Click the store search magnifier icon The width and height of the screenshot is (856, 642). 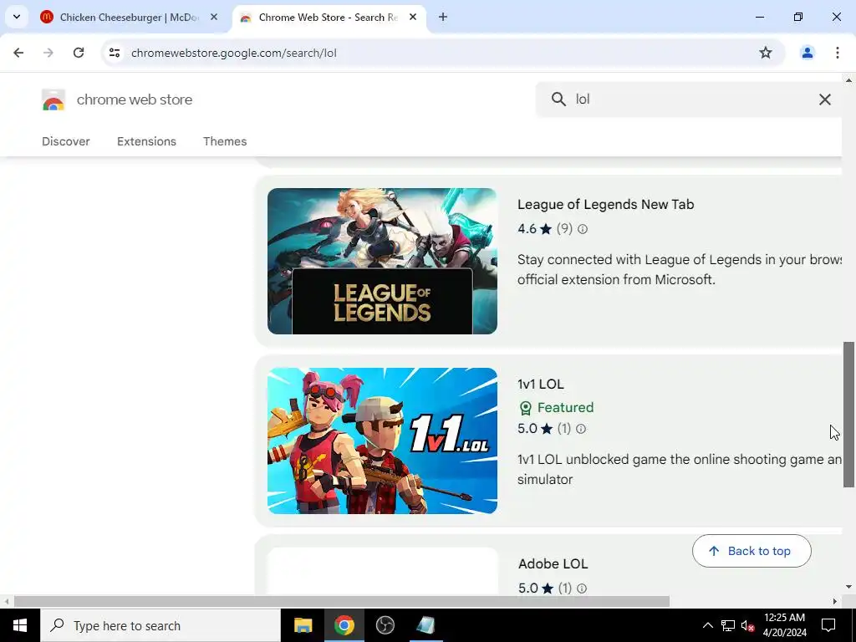(558, 99)
